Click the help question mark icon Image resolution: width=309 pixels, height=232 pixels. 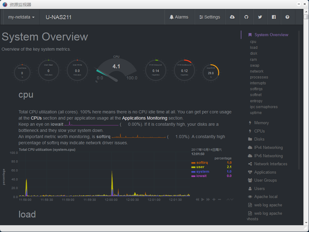(287, 17)
